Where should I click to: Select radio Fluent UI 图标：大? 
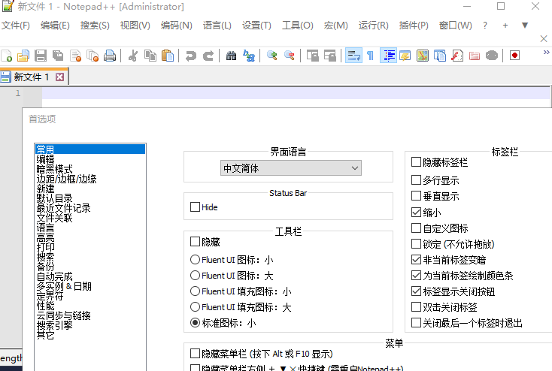[195, 276]
